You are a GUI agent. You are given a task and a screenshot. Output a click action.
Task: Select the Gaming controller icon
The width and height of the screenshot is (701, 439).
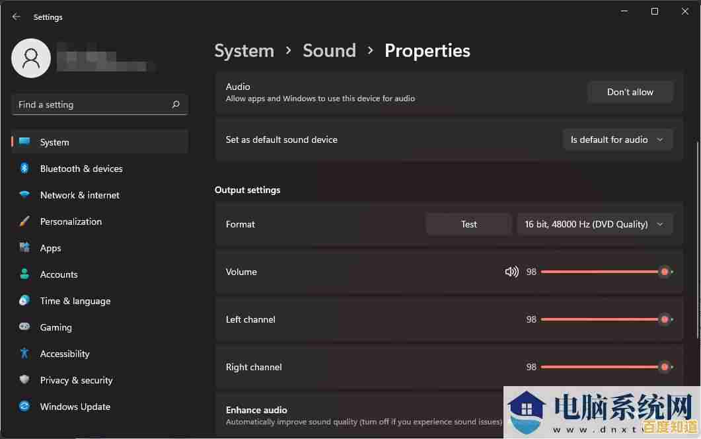tap(24, 327)
